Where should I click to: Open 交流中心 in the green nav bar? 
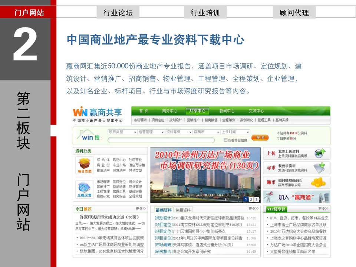tap(256, 111)
